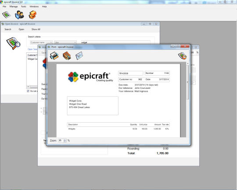Close the Print window
Viewport: 237px width, 190px height.
pyautogui.click(x=185, y=46)
